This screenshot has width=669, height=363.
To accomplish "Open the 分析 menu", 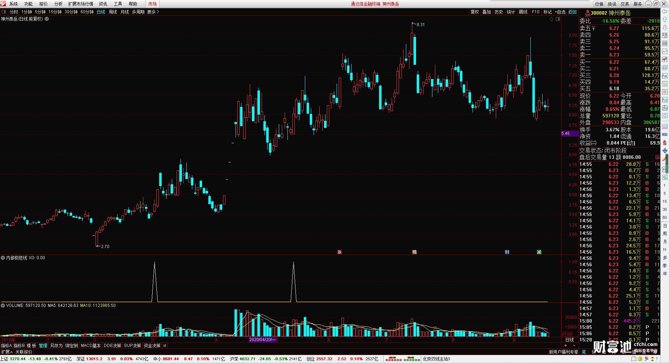I will tap(59, 4).
